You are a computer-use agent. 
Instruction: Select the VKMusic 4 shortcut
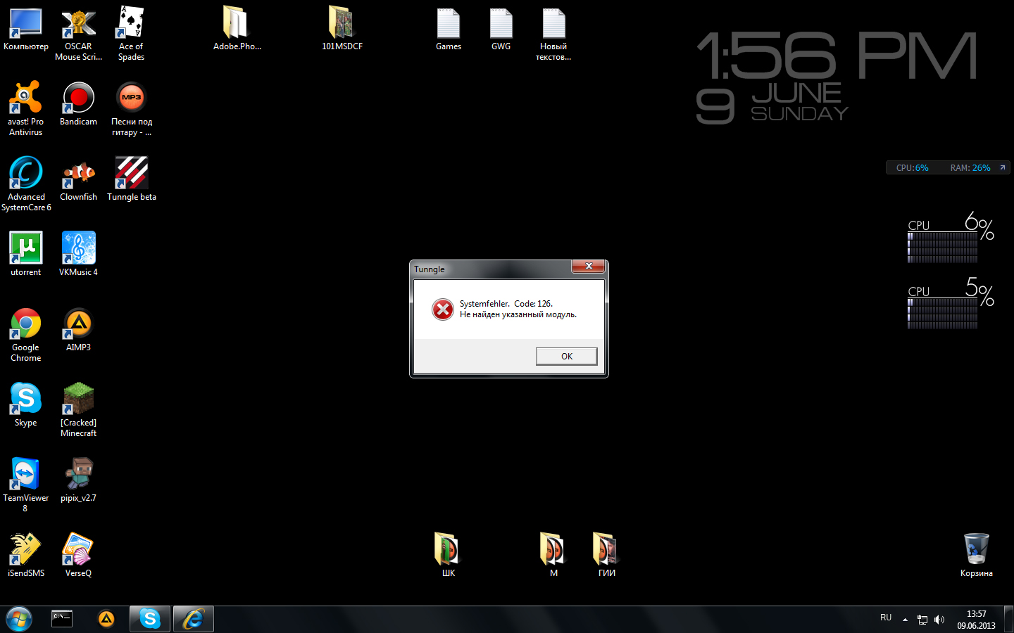point(78,255)
